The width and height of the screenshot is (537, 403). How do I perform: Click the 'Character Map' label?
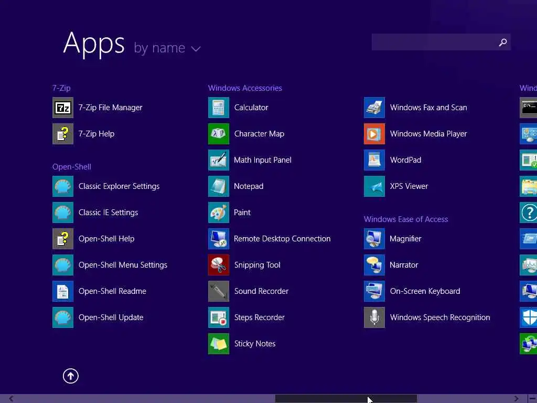[259, 134]
